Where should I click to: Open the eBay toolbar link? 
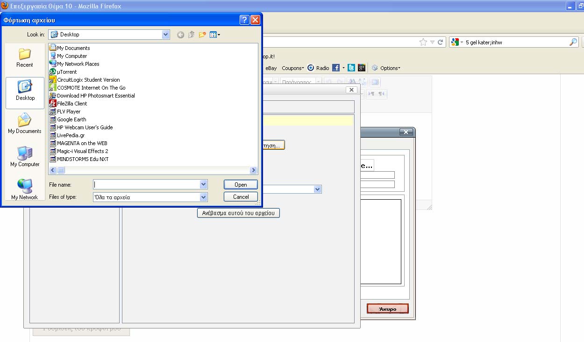pyautogui.click(x=271, y=68)
